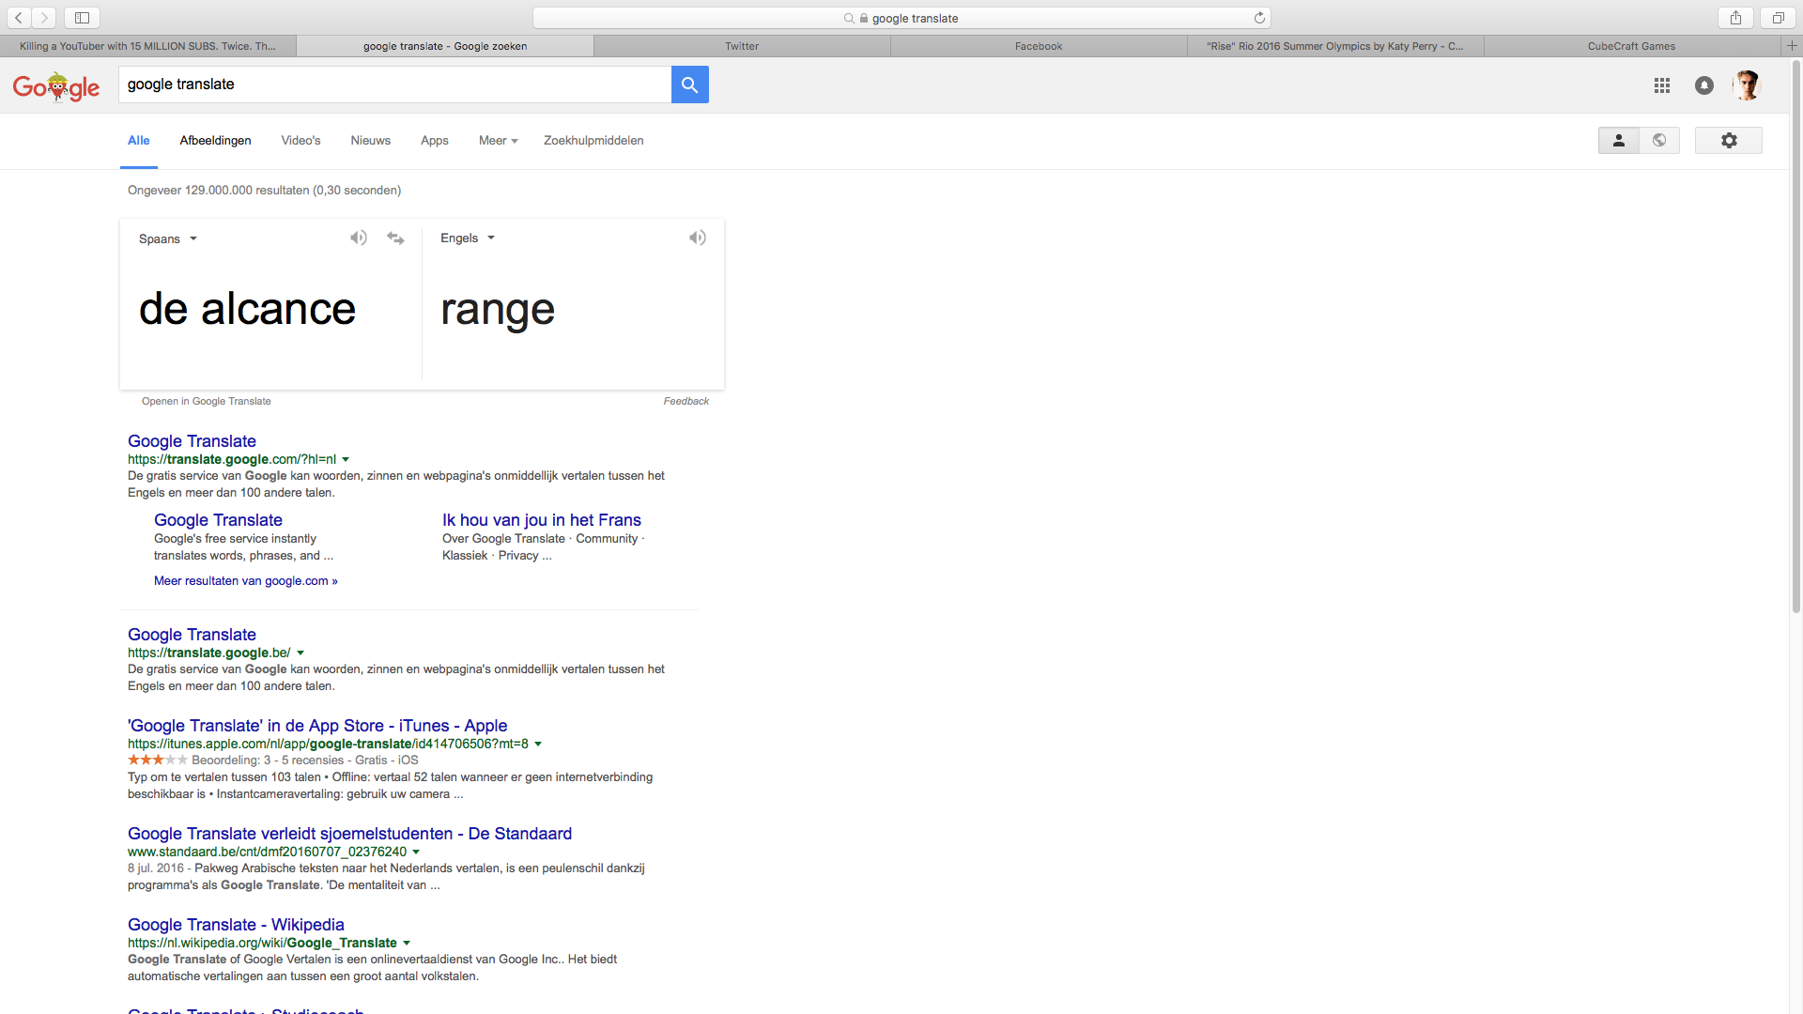
Task: Click Meer resultaten van google.com link
Action: click(x=246, y=581)
